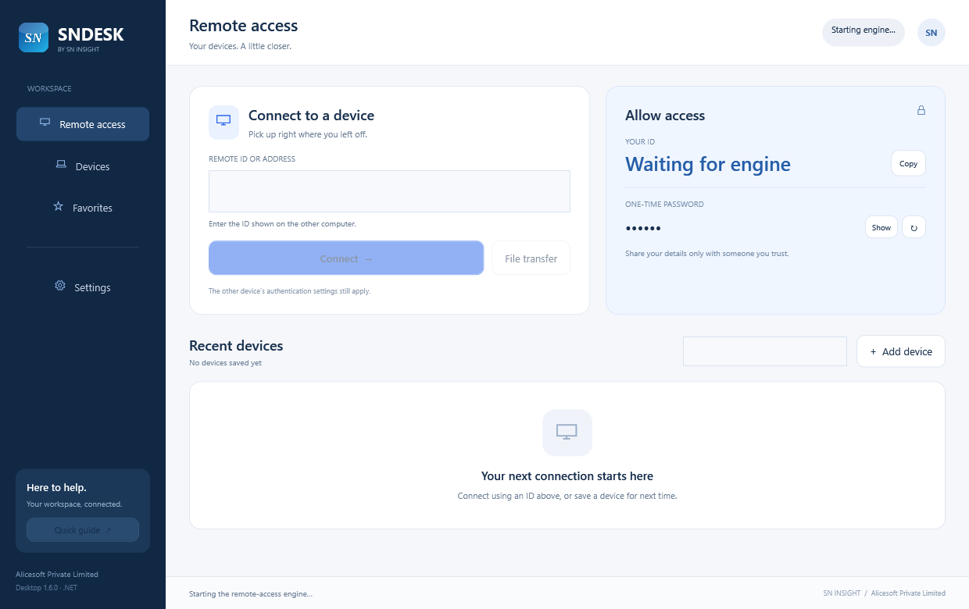Click the gear icon beside Settings
The image size is (969, 609).
(x=60, y=286)
